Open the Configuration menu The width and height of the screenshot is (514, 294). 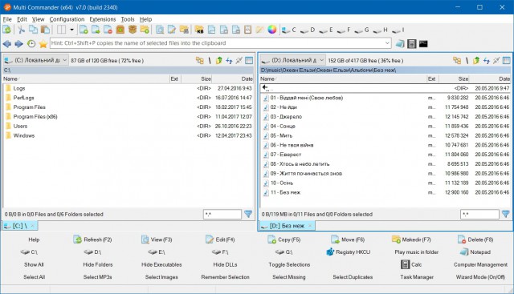67,19
